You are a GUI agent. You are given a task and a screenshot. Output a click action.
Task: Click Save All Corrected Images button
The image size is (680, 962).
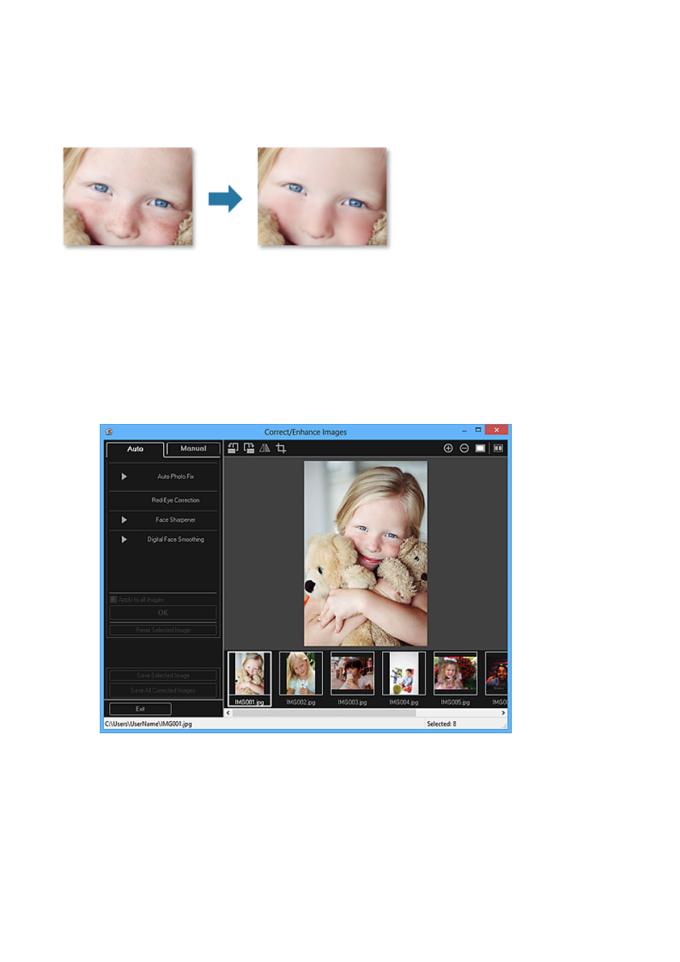tap(163, 691)
